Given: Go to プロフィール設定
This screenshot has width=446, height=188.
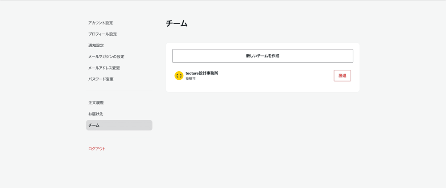Looking at the screenshot, I should pos(102,34).
